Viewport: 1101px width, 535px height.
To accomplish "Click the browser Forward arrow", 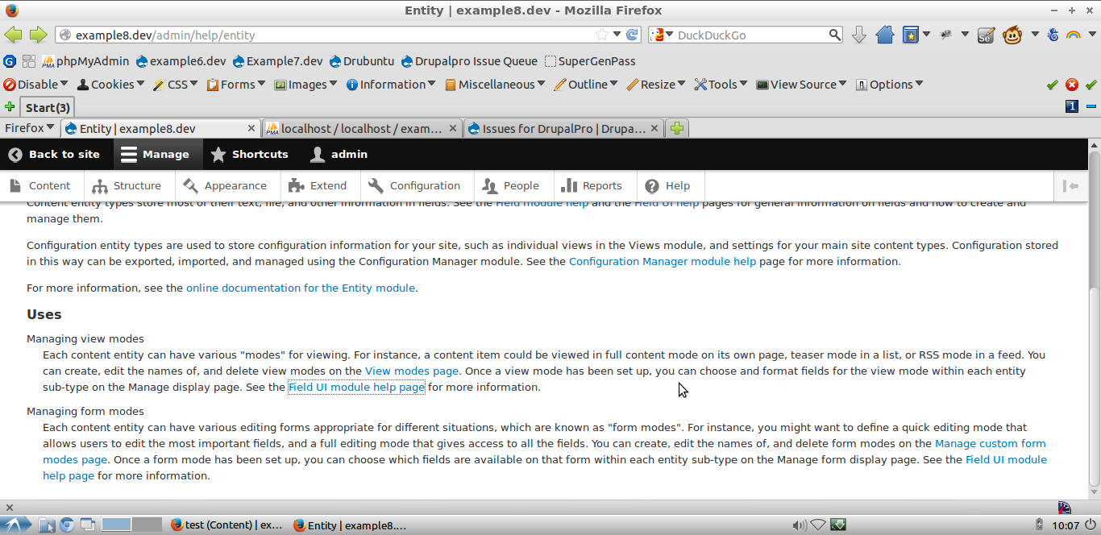I will tap(38, 35).
